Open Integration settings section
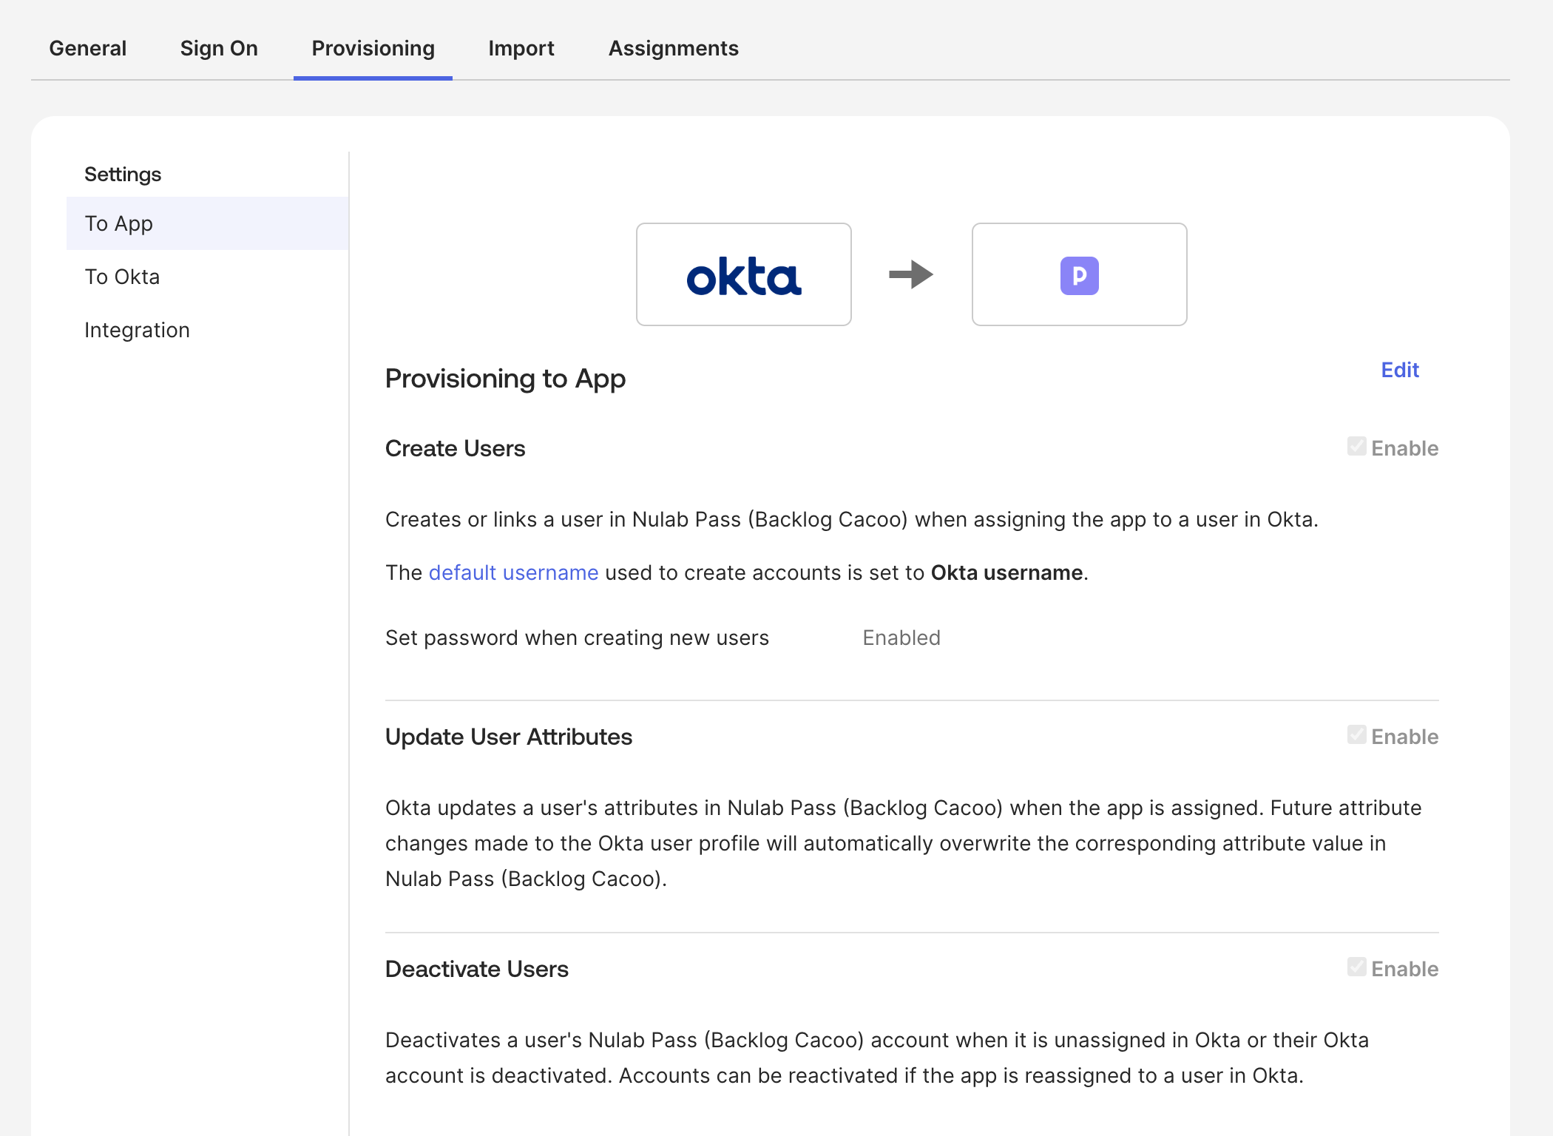Screen dimensions: 1553x1136 [207, 330]
